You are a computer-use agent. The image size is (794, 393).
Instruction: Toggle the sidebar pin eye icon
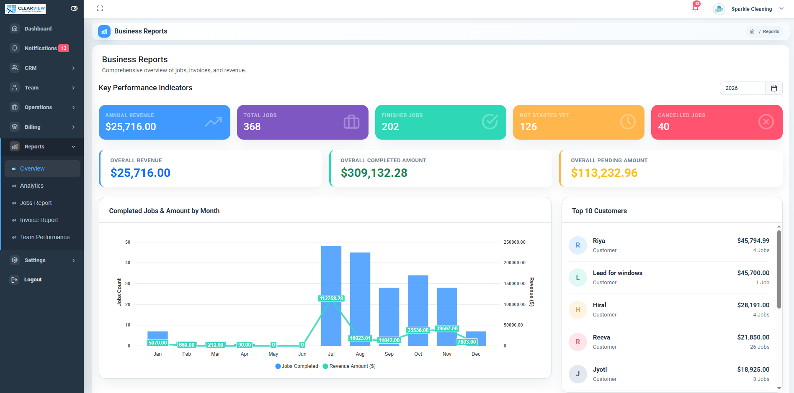[x=74, y=8]
